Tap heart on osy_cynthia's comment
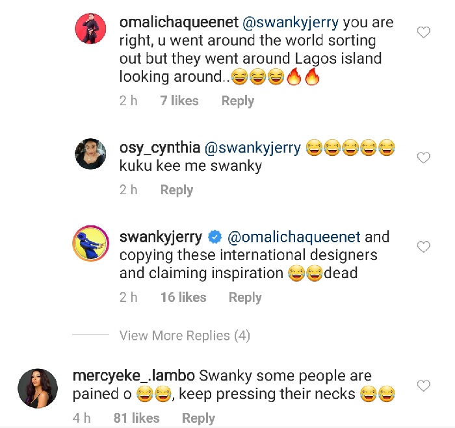Image resolution: width=455 pixels, height=428 pixels. click(x=423, y=158)
